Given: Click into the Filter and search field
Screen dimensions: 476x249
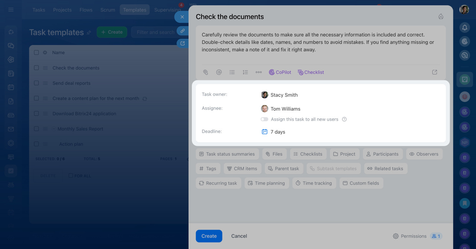Looking at the screenshot, I should point(159,32).
